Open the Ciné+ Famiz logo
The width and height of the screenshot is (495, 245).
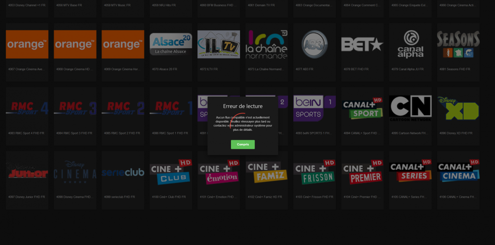pyautogui.click(x=266, y=172)
